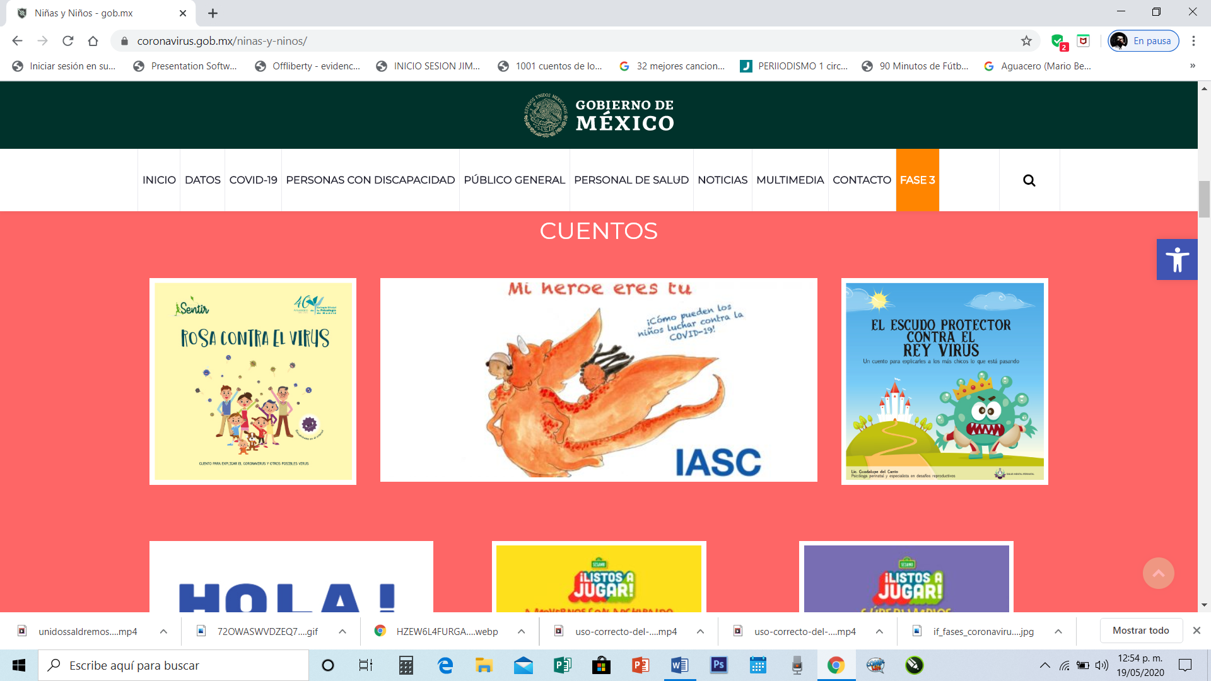
Task: Open the Calculator taskbar icon
Action: [x=406, y=665]
